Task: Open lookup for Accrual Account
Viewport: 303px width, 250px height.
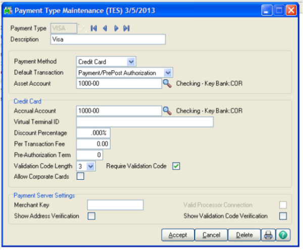Action: (x=167, y=111)
